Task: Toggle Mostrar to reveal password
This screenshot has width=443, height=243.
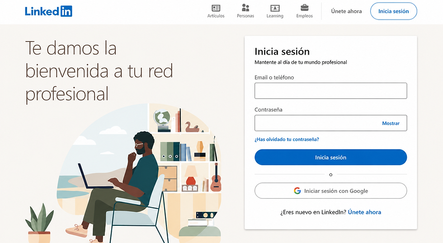Action: [391, 123]
